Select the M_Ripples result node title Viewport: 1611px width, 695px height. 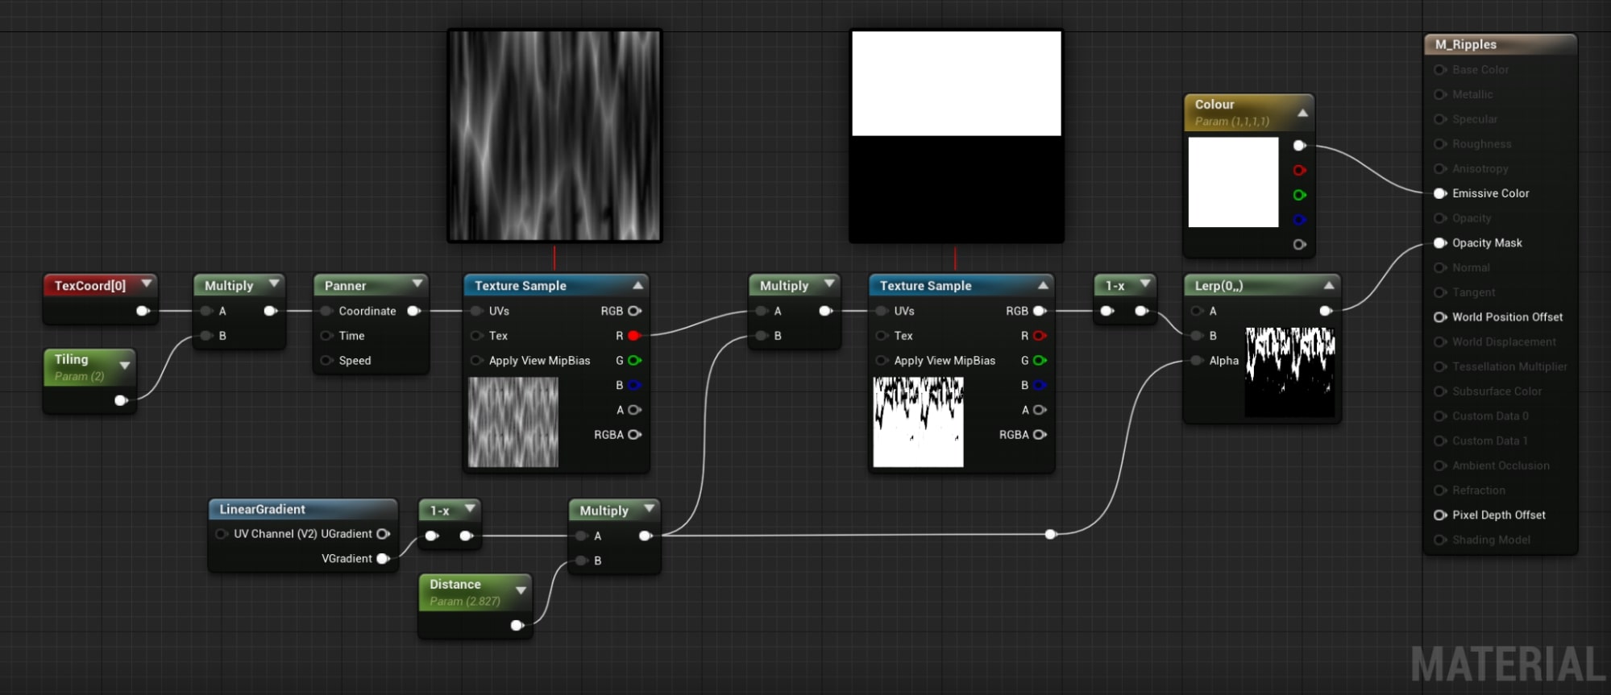(1466, 44)
